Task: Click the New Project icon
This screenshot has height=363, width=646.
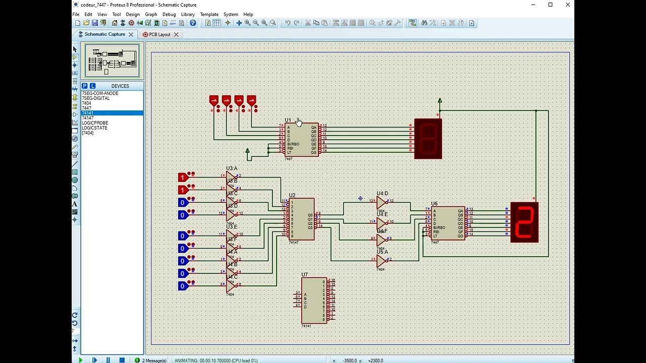Action: [77, 23]
